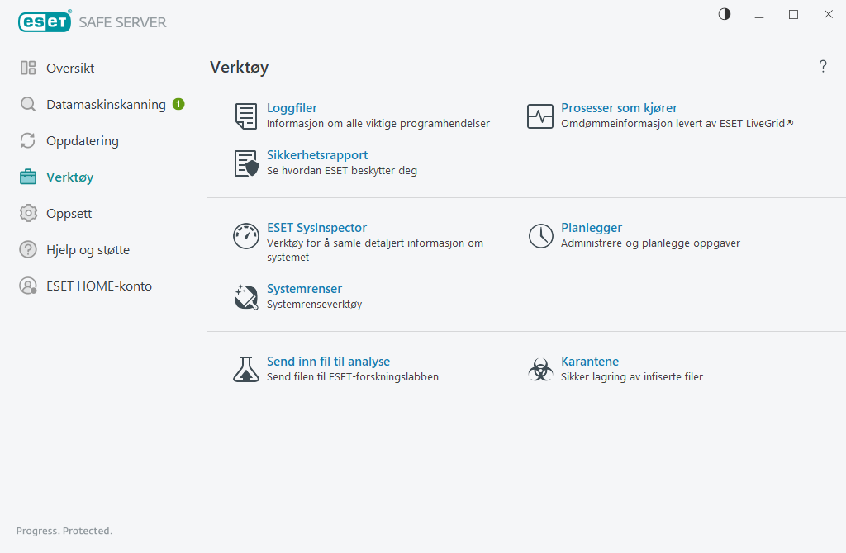Select Oppdatering in the sidebar
Viewport: 846px width, 553px height.
82,141
